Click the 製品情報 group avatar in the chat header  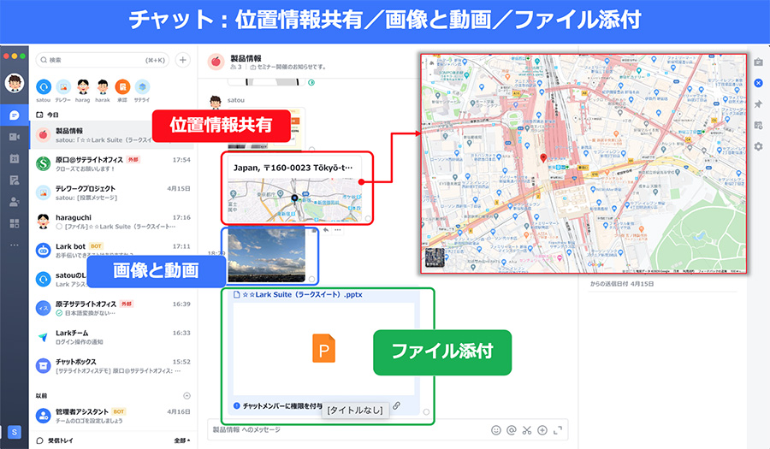216,62
